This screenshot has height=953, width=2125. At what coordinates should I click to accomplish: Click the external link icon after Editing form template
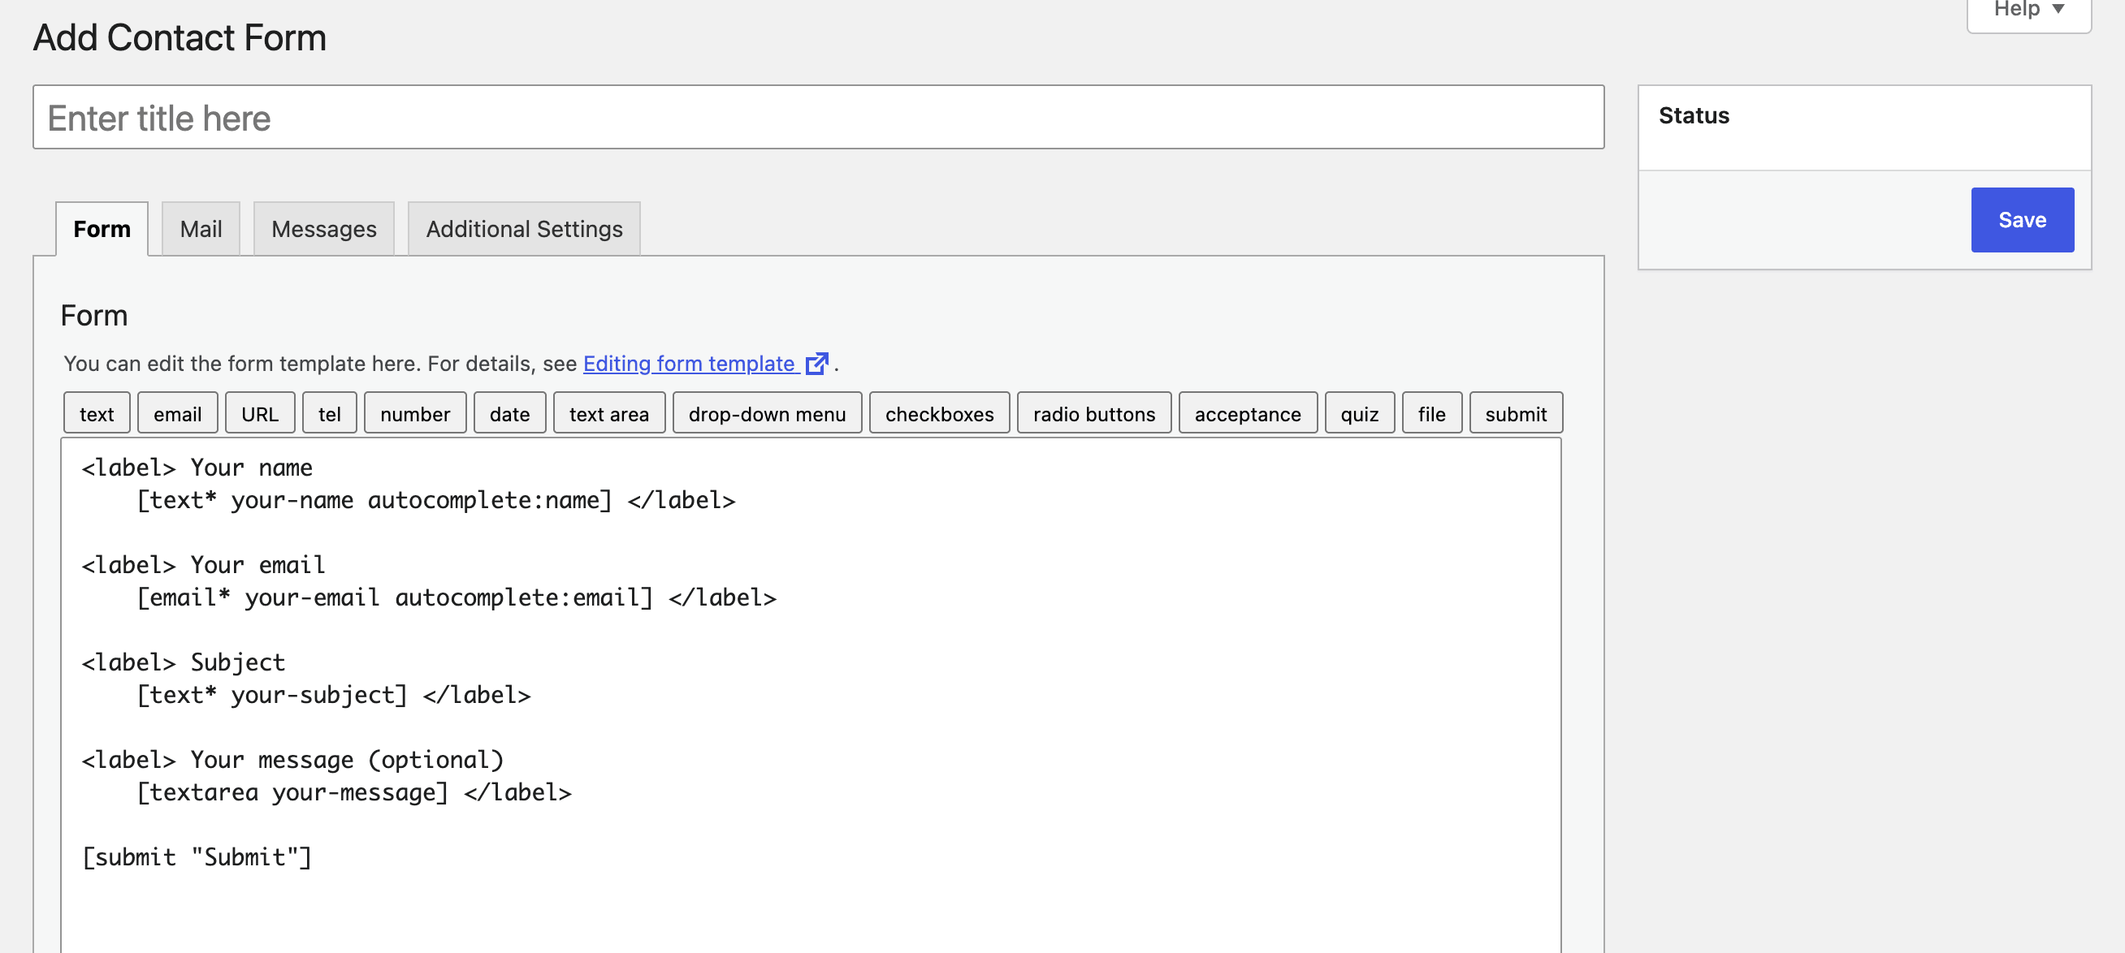coord(816,364)
